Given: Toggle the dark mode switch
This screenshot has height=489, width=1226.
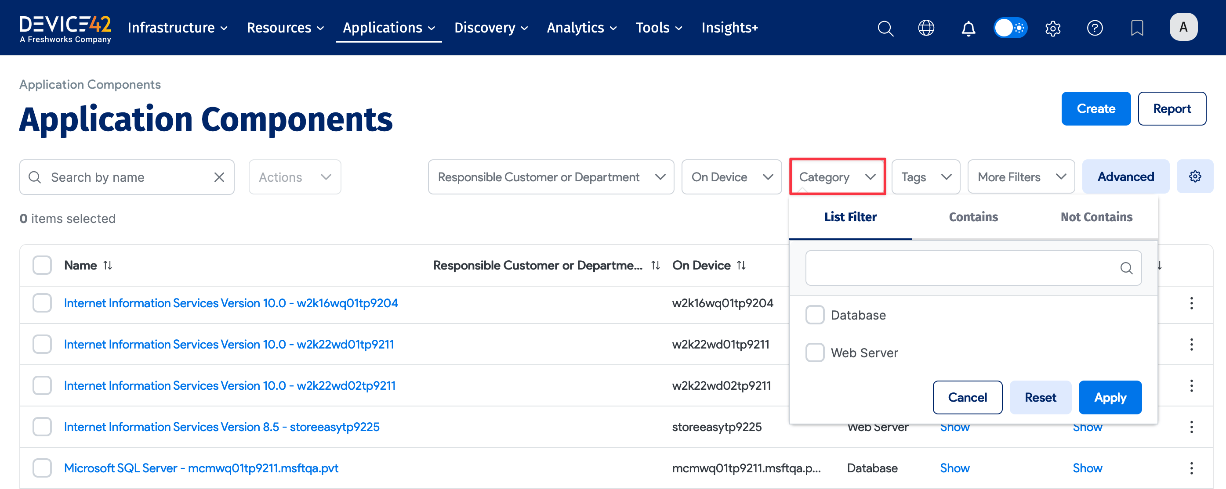Looking at the screenshot, I should (x=1010, y=28).
